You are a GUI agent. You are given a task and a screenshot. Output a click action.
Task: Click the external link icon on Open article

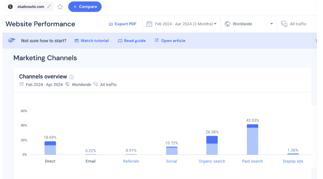[157, 40]
